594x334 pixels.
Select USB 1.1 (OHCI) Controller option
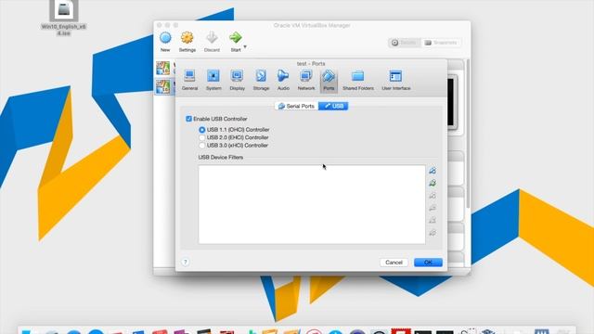(x=202, y=130)
